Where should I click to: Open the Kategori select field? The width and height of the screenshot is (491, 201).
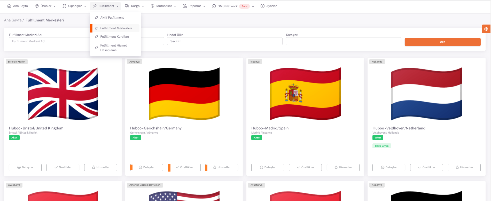pos(344,41)
